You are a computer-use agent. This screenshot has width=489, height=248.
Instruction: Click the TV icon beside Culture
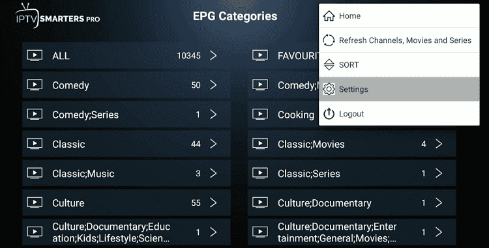[35, 202]
